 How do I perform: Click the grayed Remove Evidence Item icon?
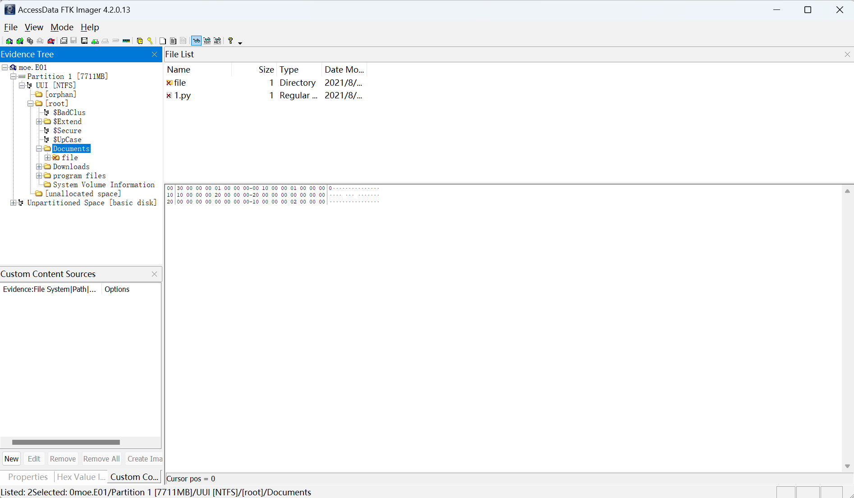point(40,41)
